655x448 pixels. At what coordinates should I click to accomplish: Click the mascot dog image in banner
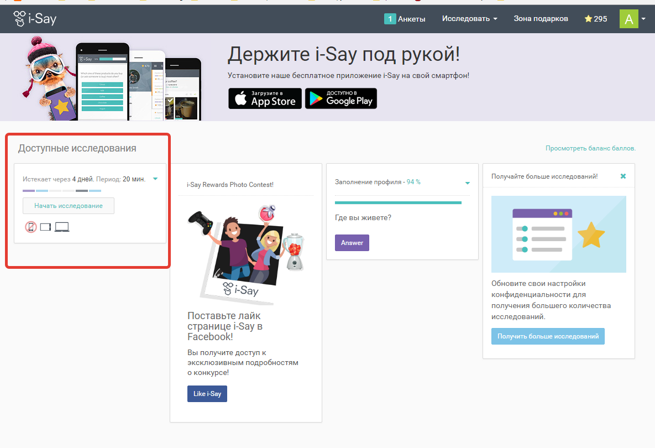pyautogui.click(x=49, y=78)
